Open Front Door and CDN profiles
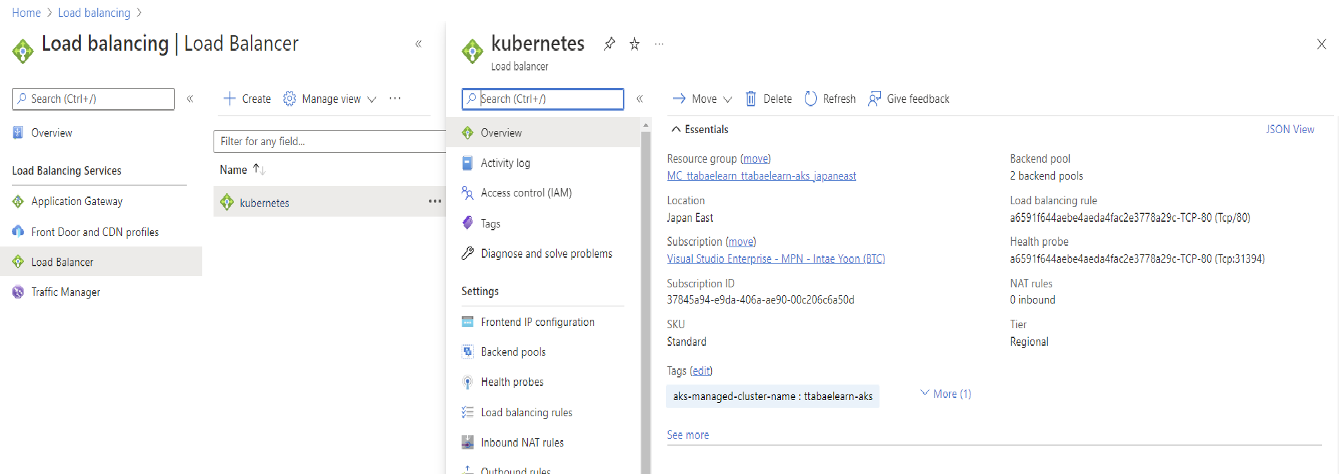Viewport: 1339px width, 474px height. 94,232
